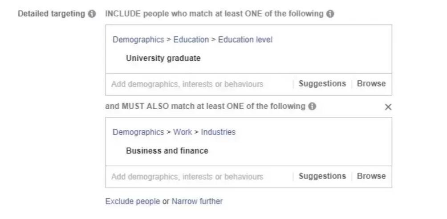Open Browse in the first targeting box
447x219 pixels.
371,84
